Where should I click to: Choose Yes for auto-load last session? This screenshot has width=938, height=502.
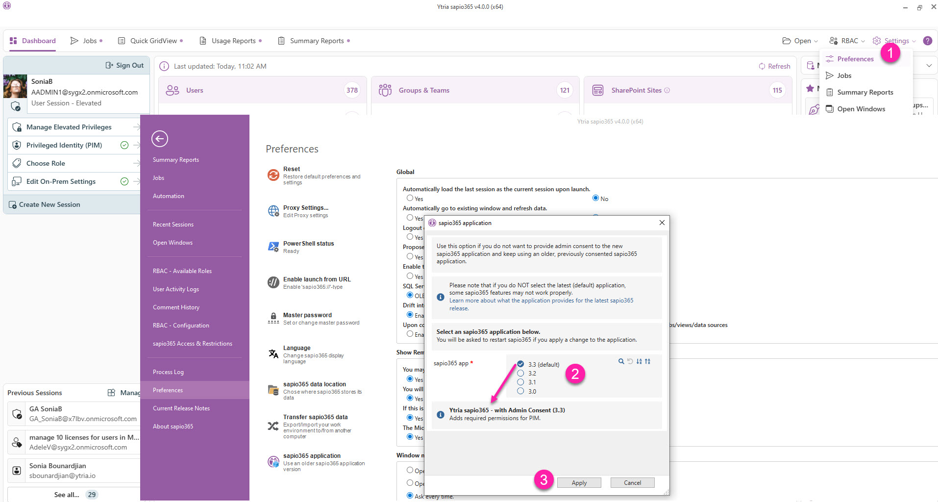[410, 198]
